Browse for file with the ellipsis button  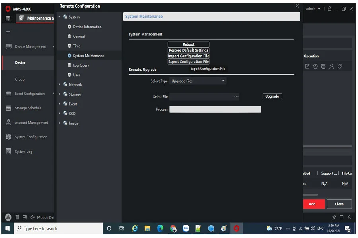pyautogui.click(x=237, y=96)
